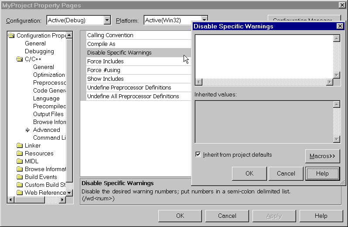Image resolution: width=348 pixels, height=227 pixels.
Task: Open the Configuration dropdown
Action: pyautogui.click(x=107, y=21)
